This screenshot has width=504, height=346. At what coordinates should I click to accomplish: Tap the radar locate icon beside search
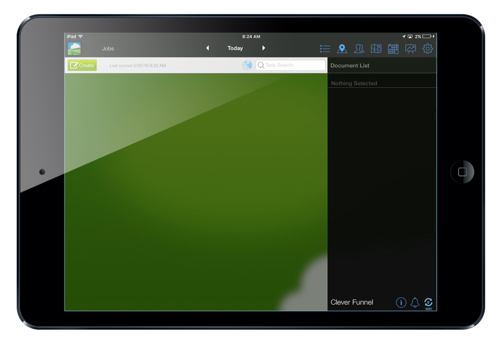(x=247, y=65)
